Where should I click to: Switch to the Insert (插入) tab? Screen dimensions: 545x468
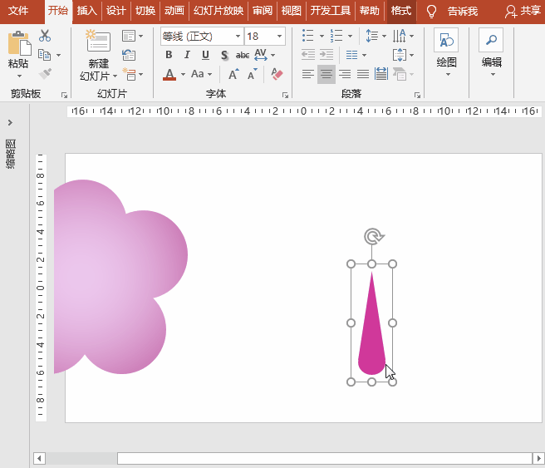tap(86, 11)
